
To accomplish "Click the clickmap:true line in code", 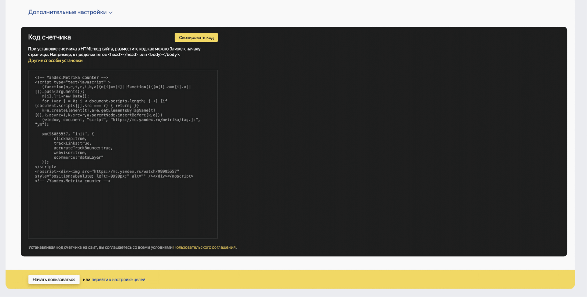I will click(x=70, y=139).
